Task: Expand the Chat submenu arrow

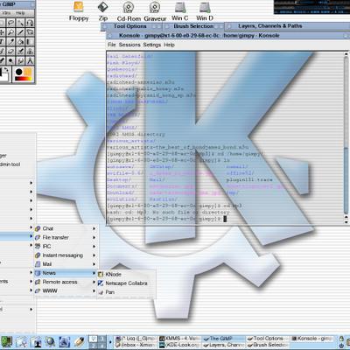Action: (x=94, y=228)
